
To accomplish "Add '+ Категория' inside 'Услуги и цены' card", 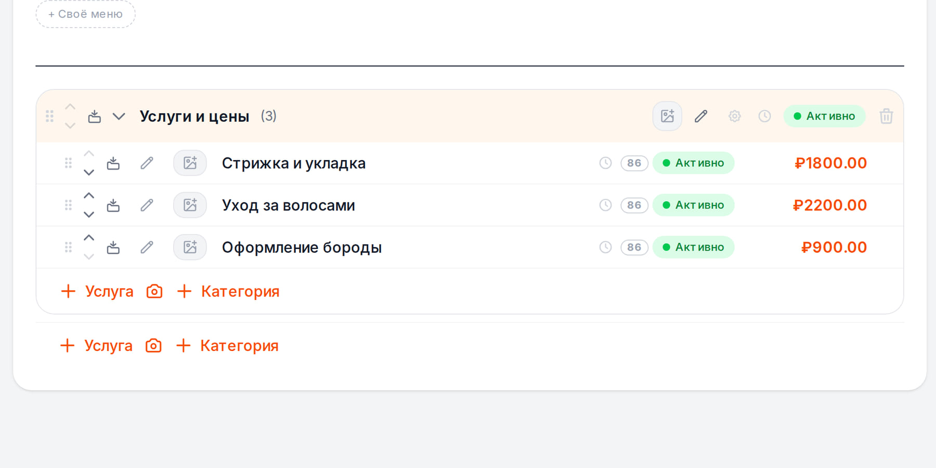I will tap(228, 291).
